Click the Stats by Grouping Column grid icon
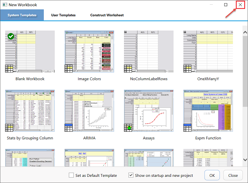248x183 pixels. click(9, 128)
